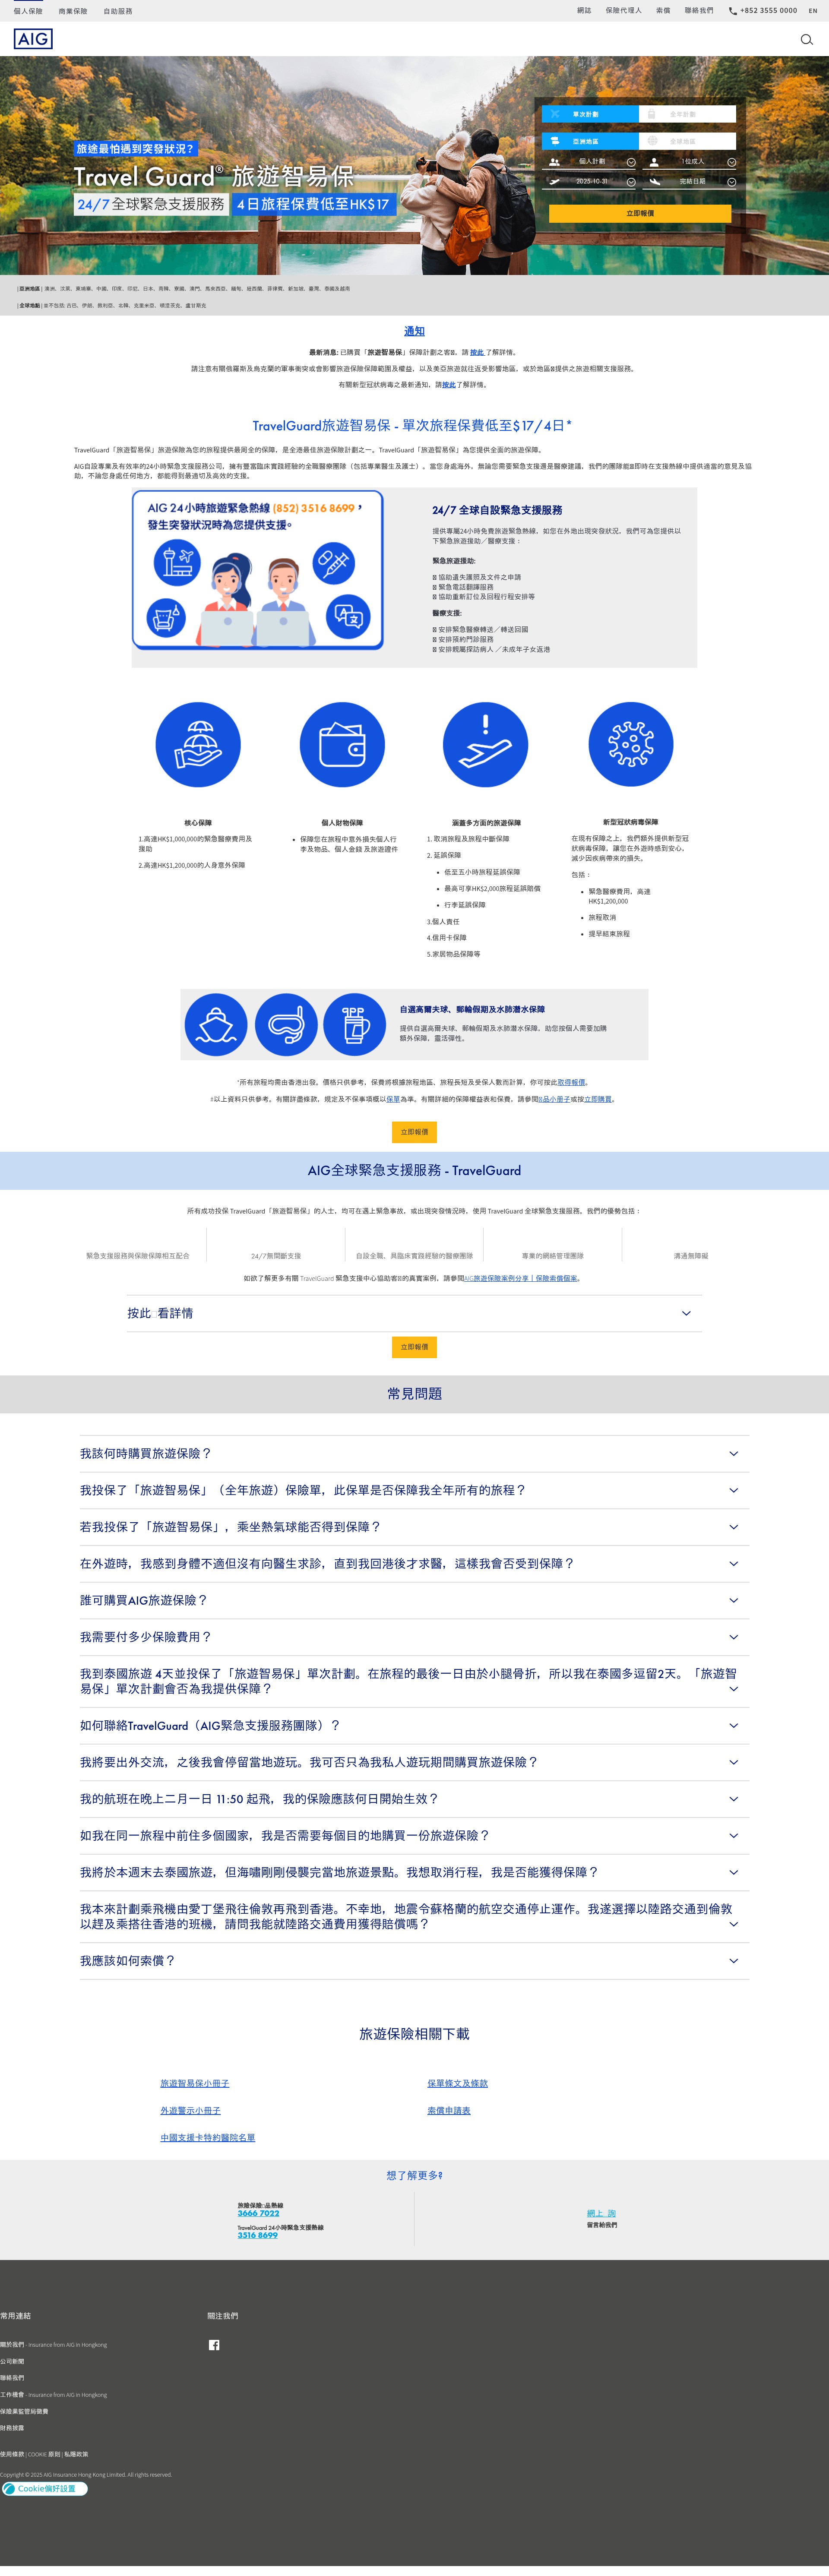Click the airplane icon on 單次計劃
This screenshot has height=2576, width=829.
555,114
